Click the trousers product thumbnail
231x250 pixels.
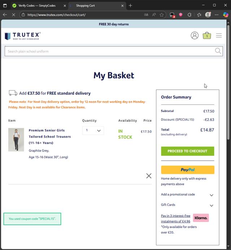[16, 140]
